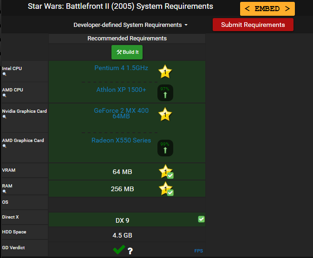
Task: Click the 64 MB VRAM value
Action: click(122, 172)
